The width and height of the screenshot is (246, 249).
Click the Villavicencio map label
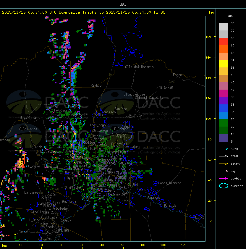coord(60,110)
